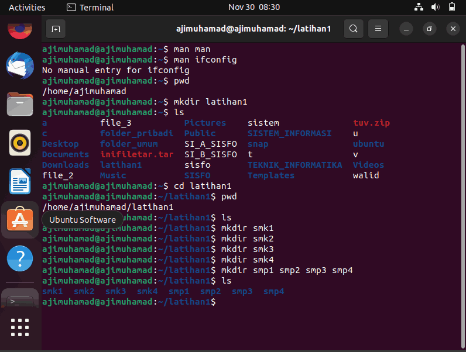
Task: Click the 'Templates' directory name
Action: 271,175
